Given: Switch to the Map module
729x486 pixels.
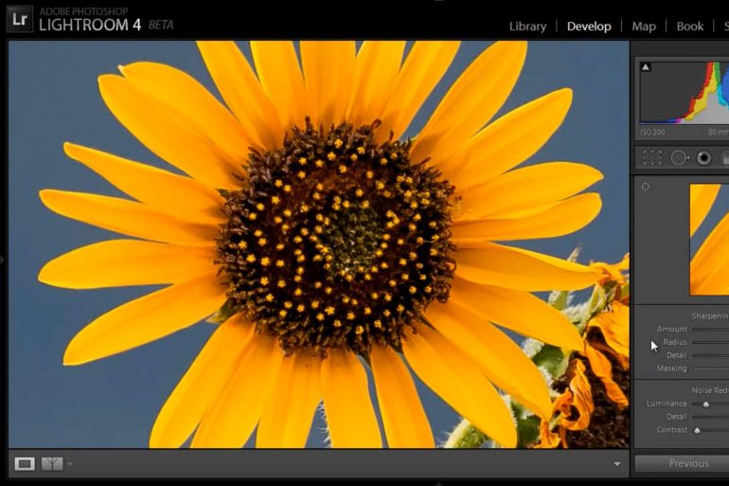Looking at the screenshot, I should [x=644, y=26].
